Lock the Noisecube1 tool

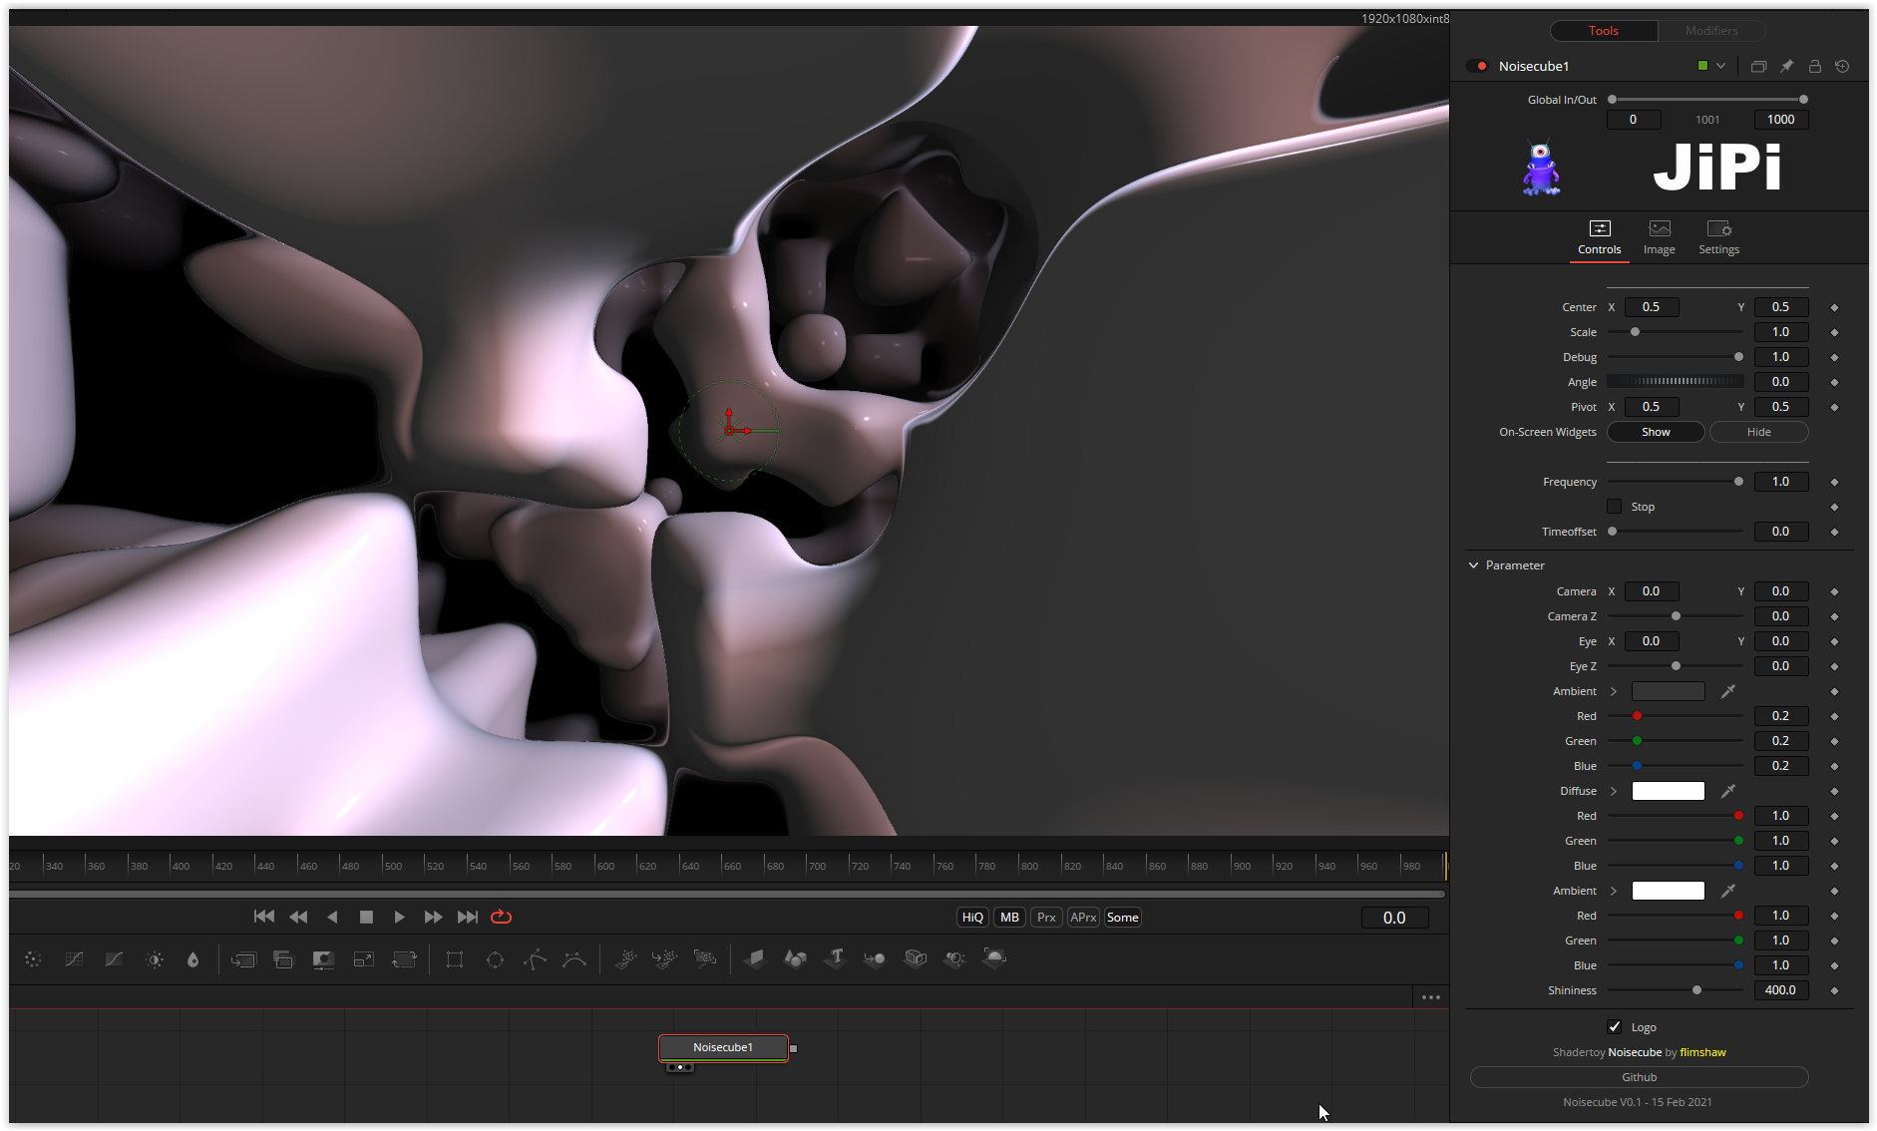(x=1815, y=66)
